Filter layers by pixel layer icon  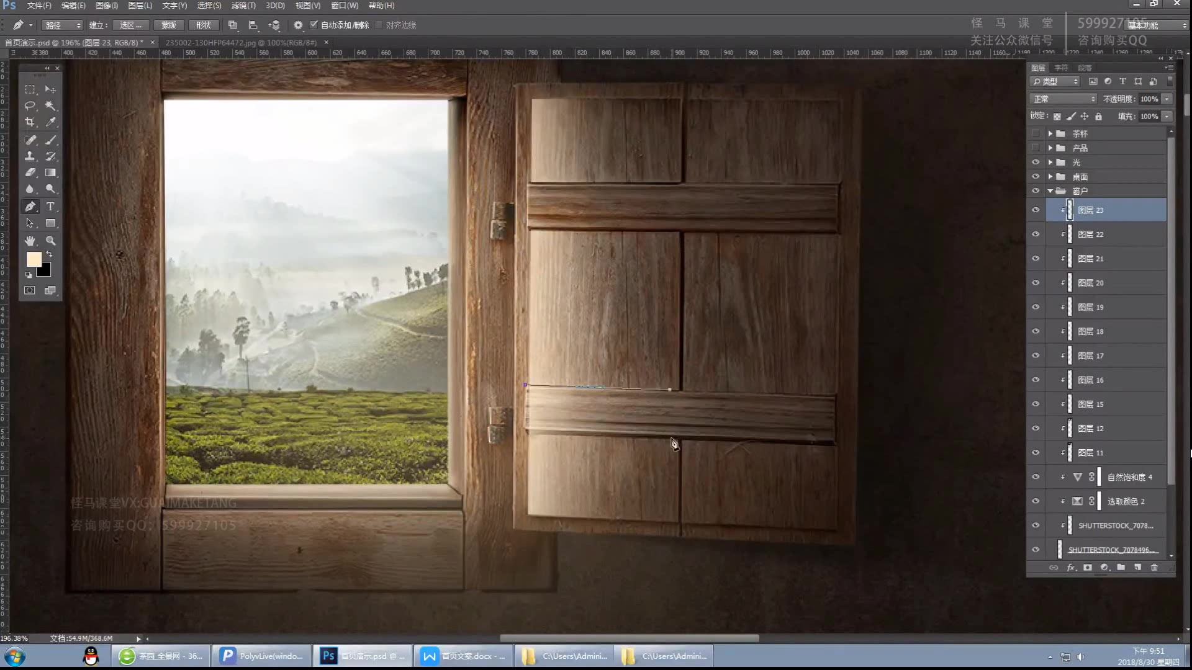coord(1093,81)
